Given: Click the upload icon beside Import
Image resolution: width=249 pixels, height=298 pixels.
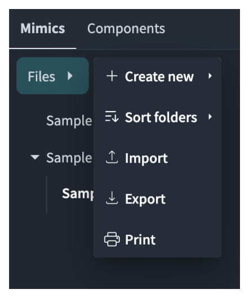Looking at the screenshot, I should click(x=112, y=157).
